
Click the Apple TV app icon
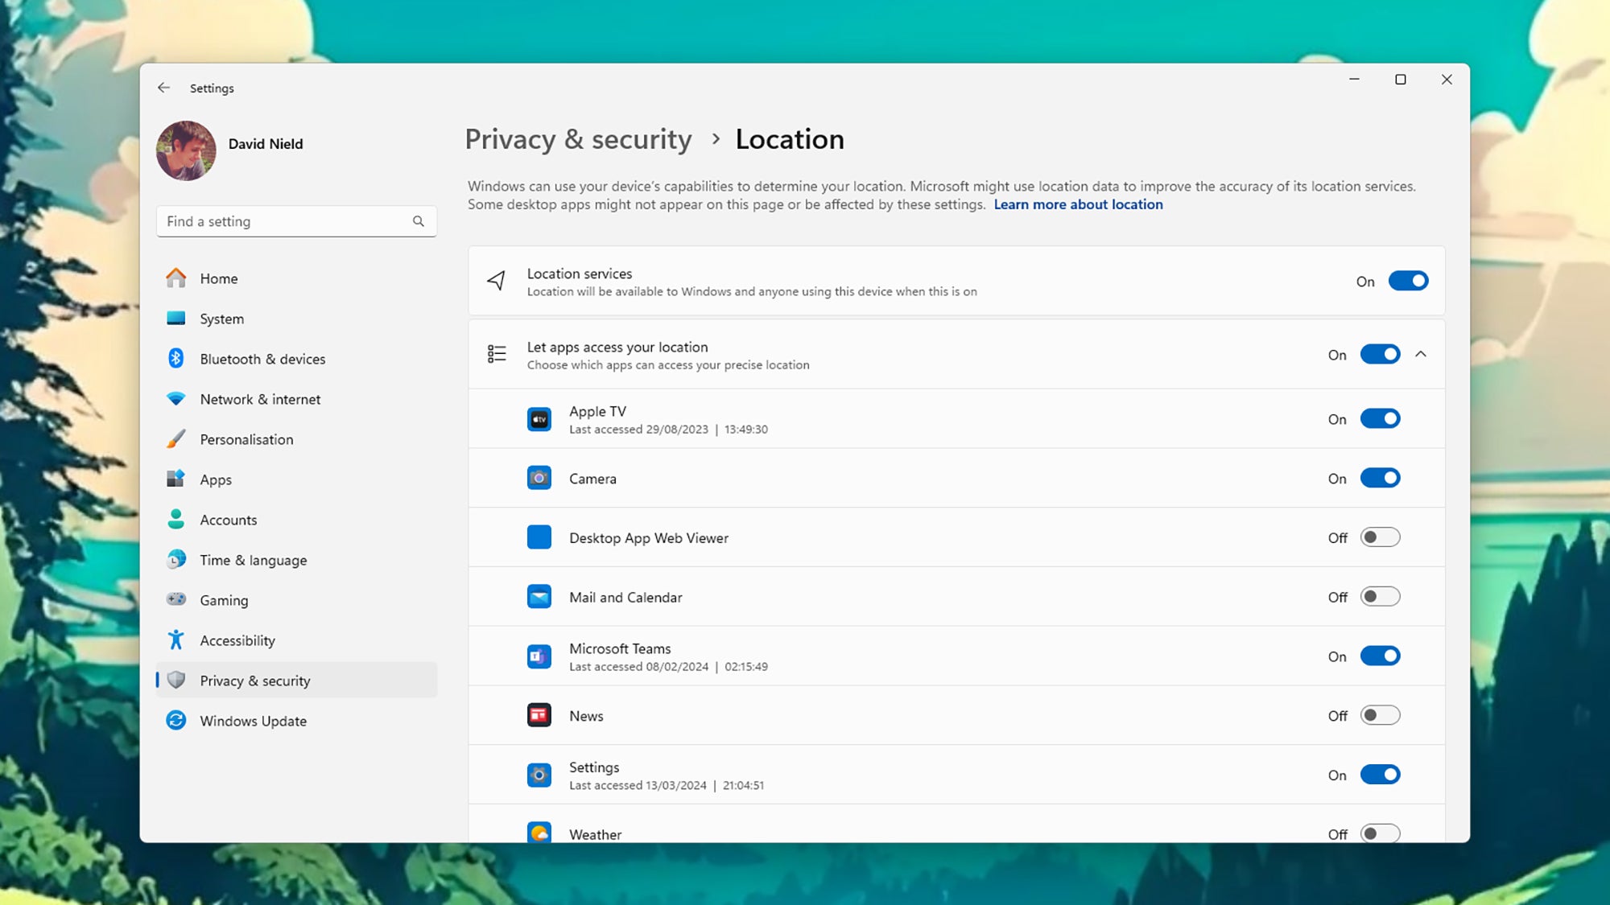click(x=539, y=419)
